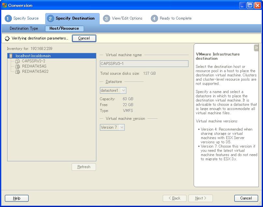Click the 'Inventory for: 192.168.2.239' label
263x207 pixels.
30,49
